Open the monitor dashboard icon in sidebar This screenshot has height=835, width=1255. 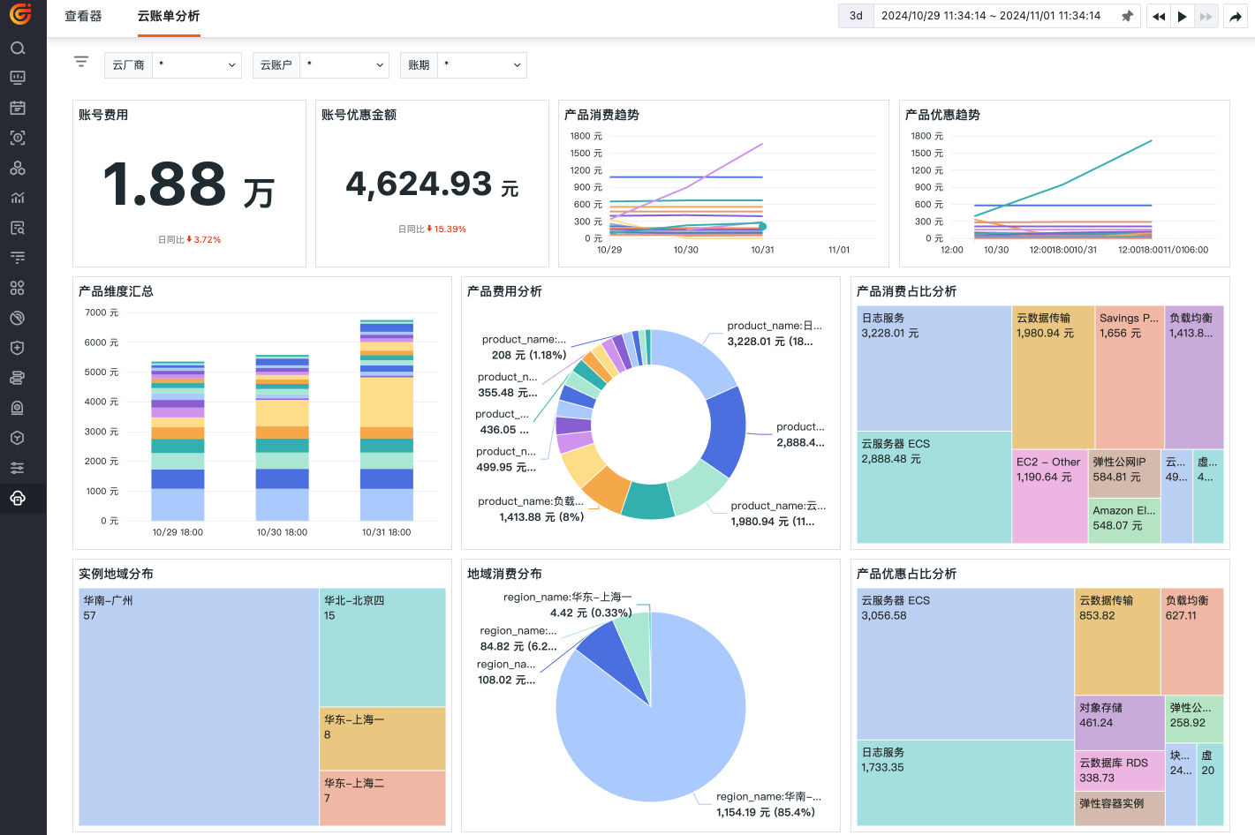pos(18,78)
